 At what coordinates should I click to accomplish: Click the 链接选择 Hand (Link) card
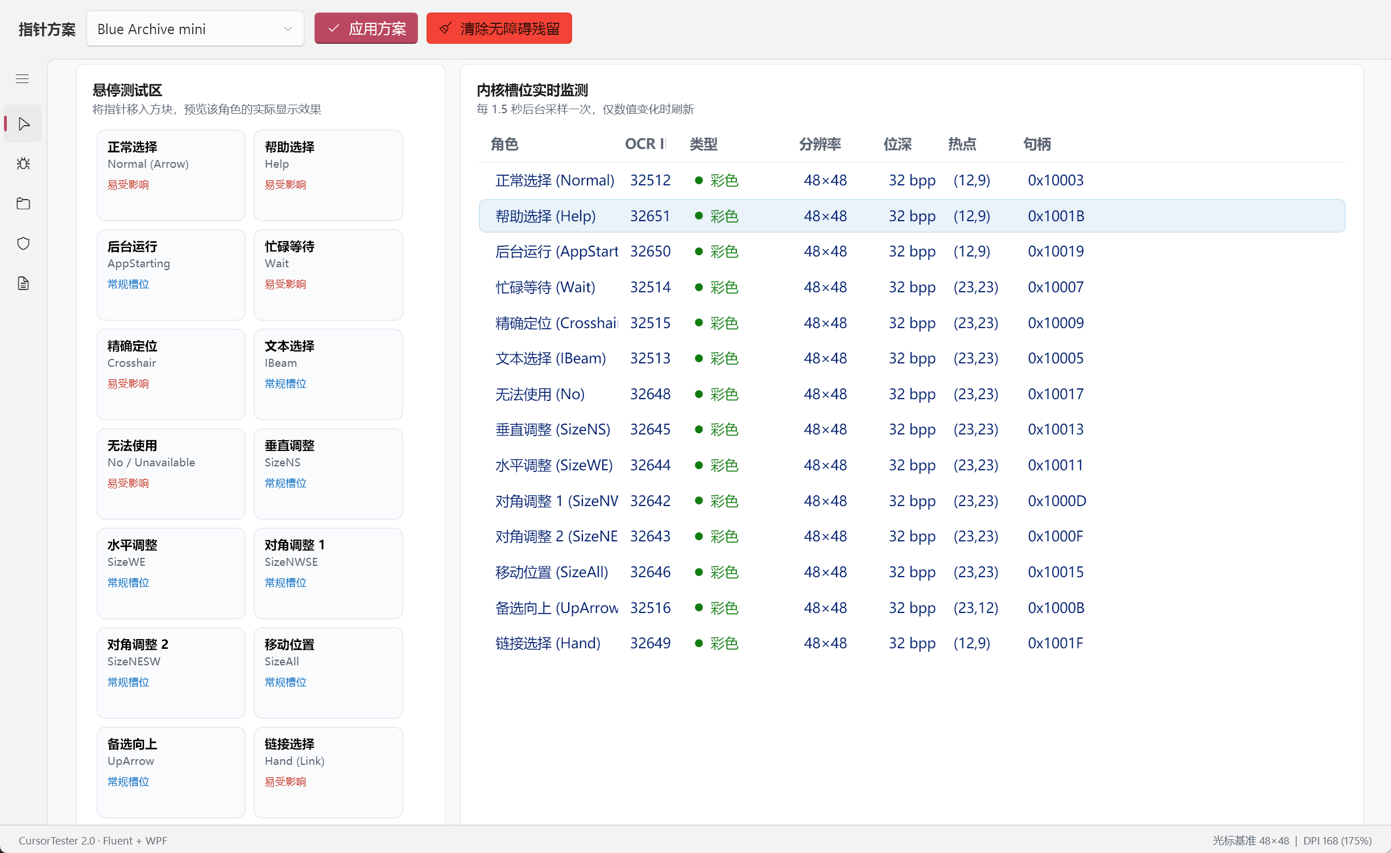coord(328,772)
